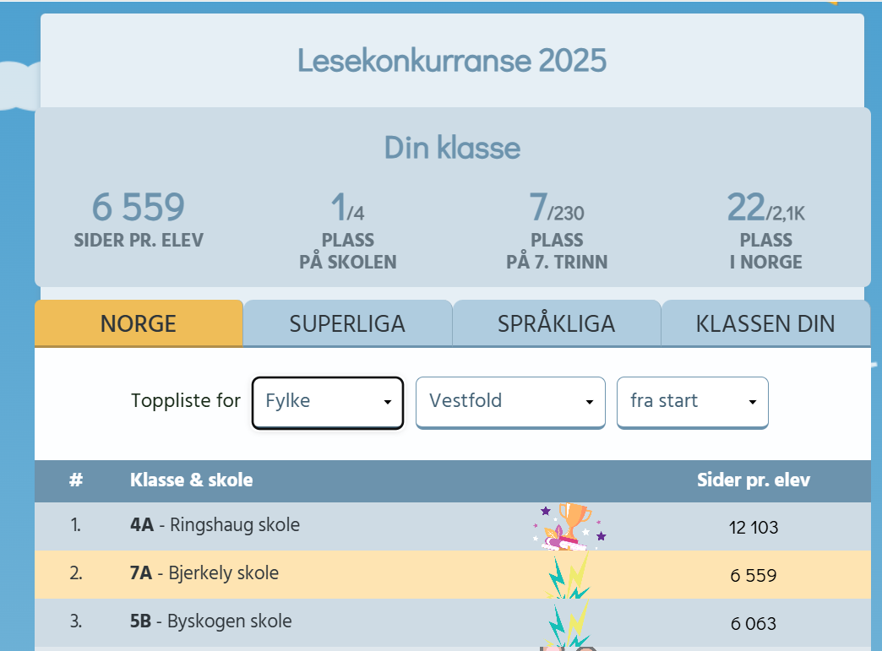
Task: Click the 22/2,1K plass i Norge statistic
Action: (x=765, y=228)
